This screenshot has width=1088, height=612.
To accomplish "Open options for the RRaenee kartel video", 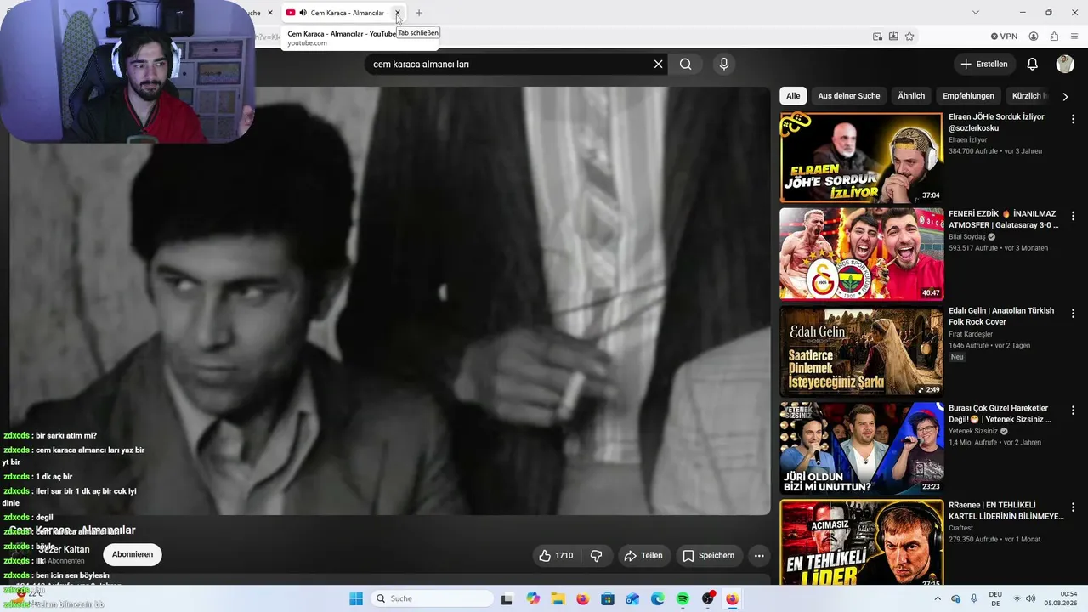I will (1073, 507).
